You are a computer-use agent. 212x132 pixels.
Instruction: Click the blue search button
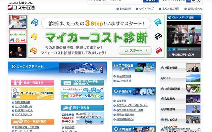(151, 1)
